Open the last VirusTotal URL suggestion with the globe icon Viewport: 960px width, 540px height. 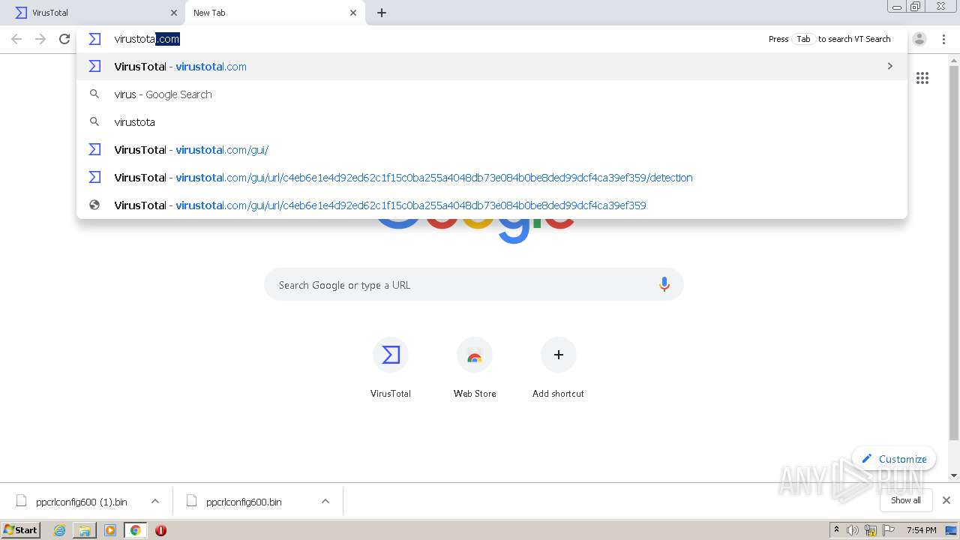[492, 205]
